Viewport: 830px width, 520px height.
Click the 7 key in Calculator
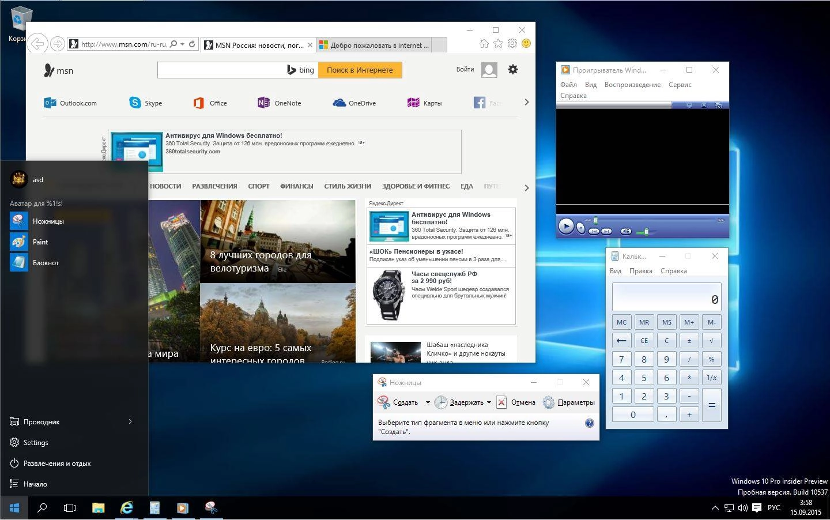(x=621, y=359)
